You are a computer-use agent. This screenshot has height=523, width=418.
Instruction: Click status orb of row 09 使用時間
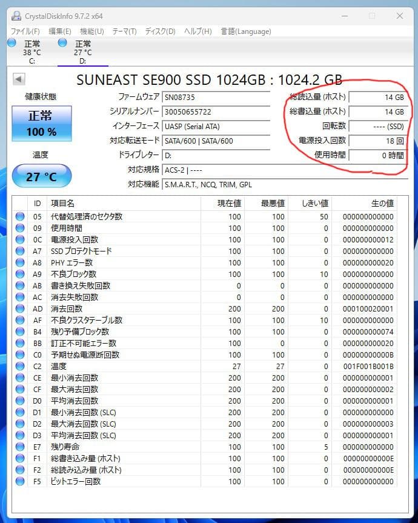pyautogui.click(x=20, y=228)
